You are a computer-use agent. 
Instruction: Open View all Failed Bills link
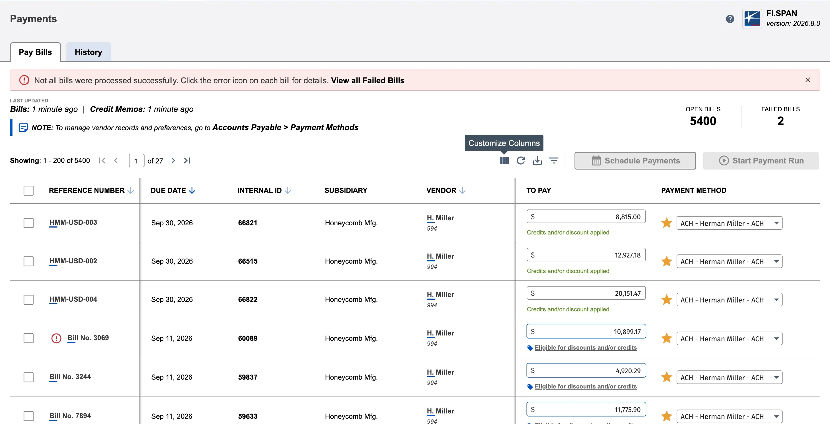pyautogui.click(x=368, y=80)
